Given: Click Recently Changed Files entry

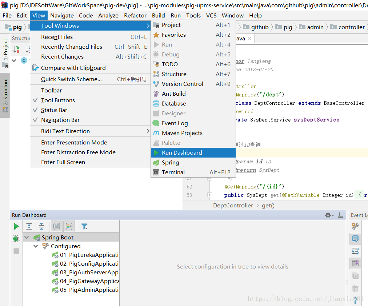Looking at the screenshot, I should [90, 47].
